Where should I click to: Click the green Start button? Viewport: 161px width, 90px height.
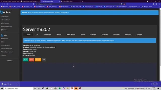pos(26,60)
